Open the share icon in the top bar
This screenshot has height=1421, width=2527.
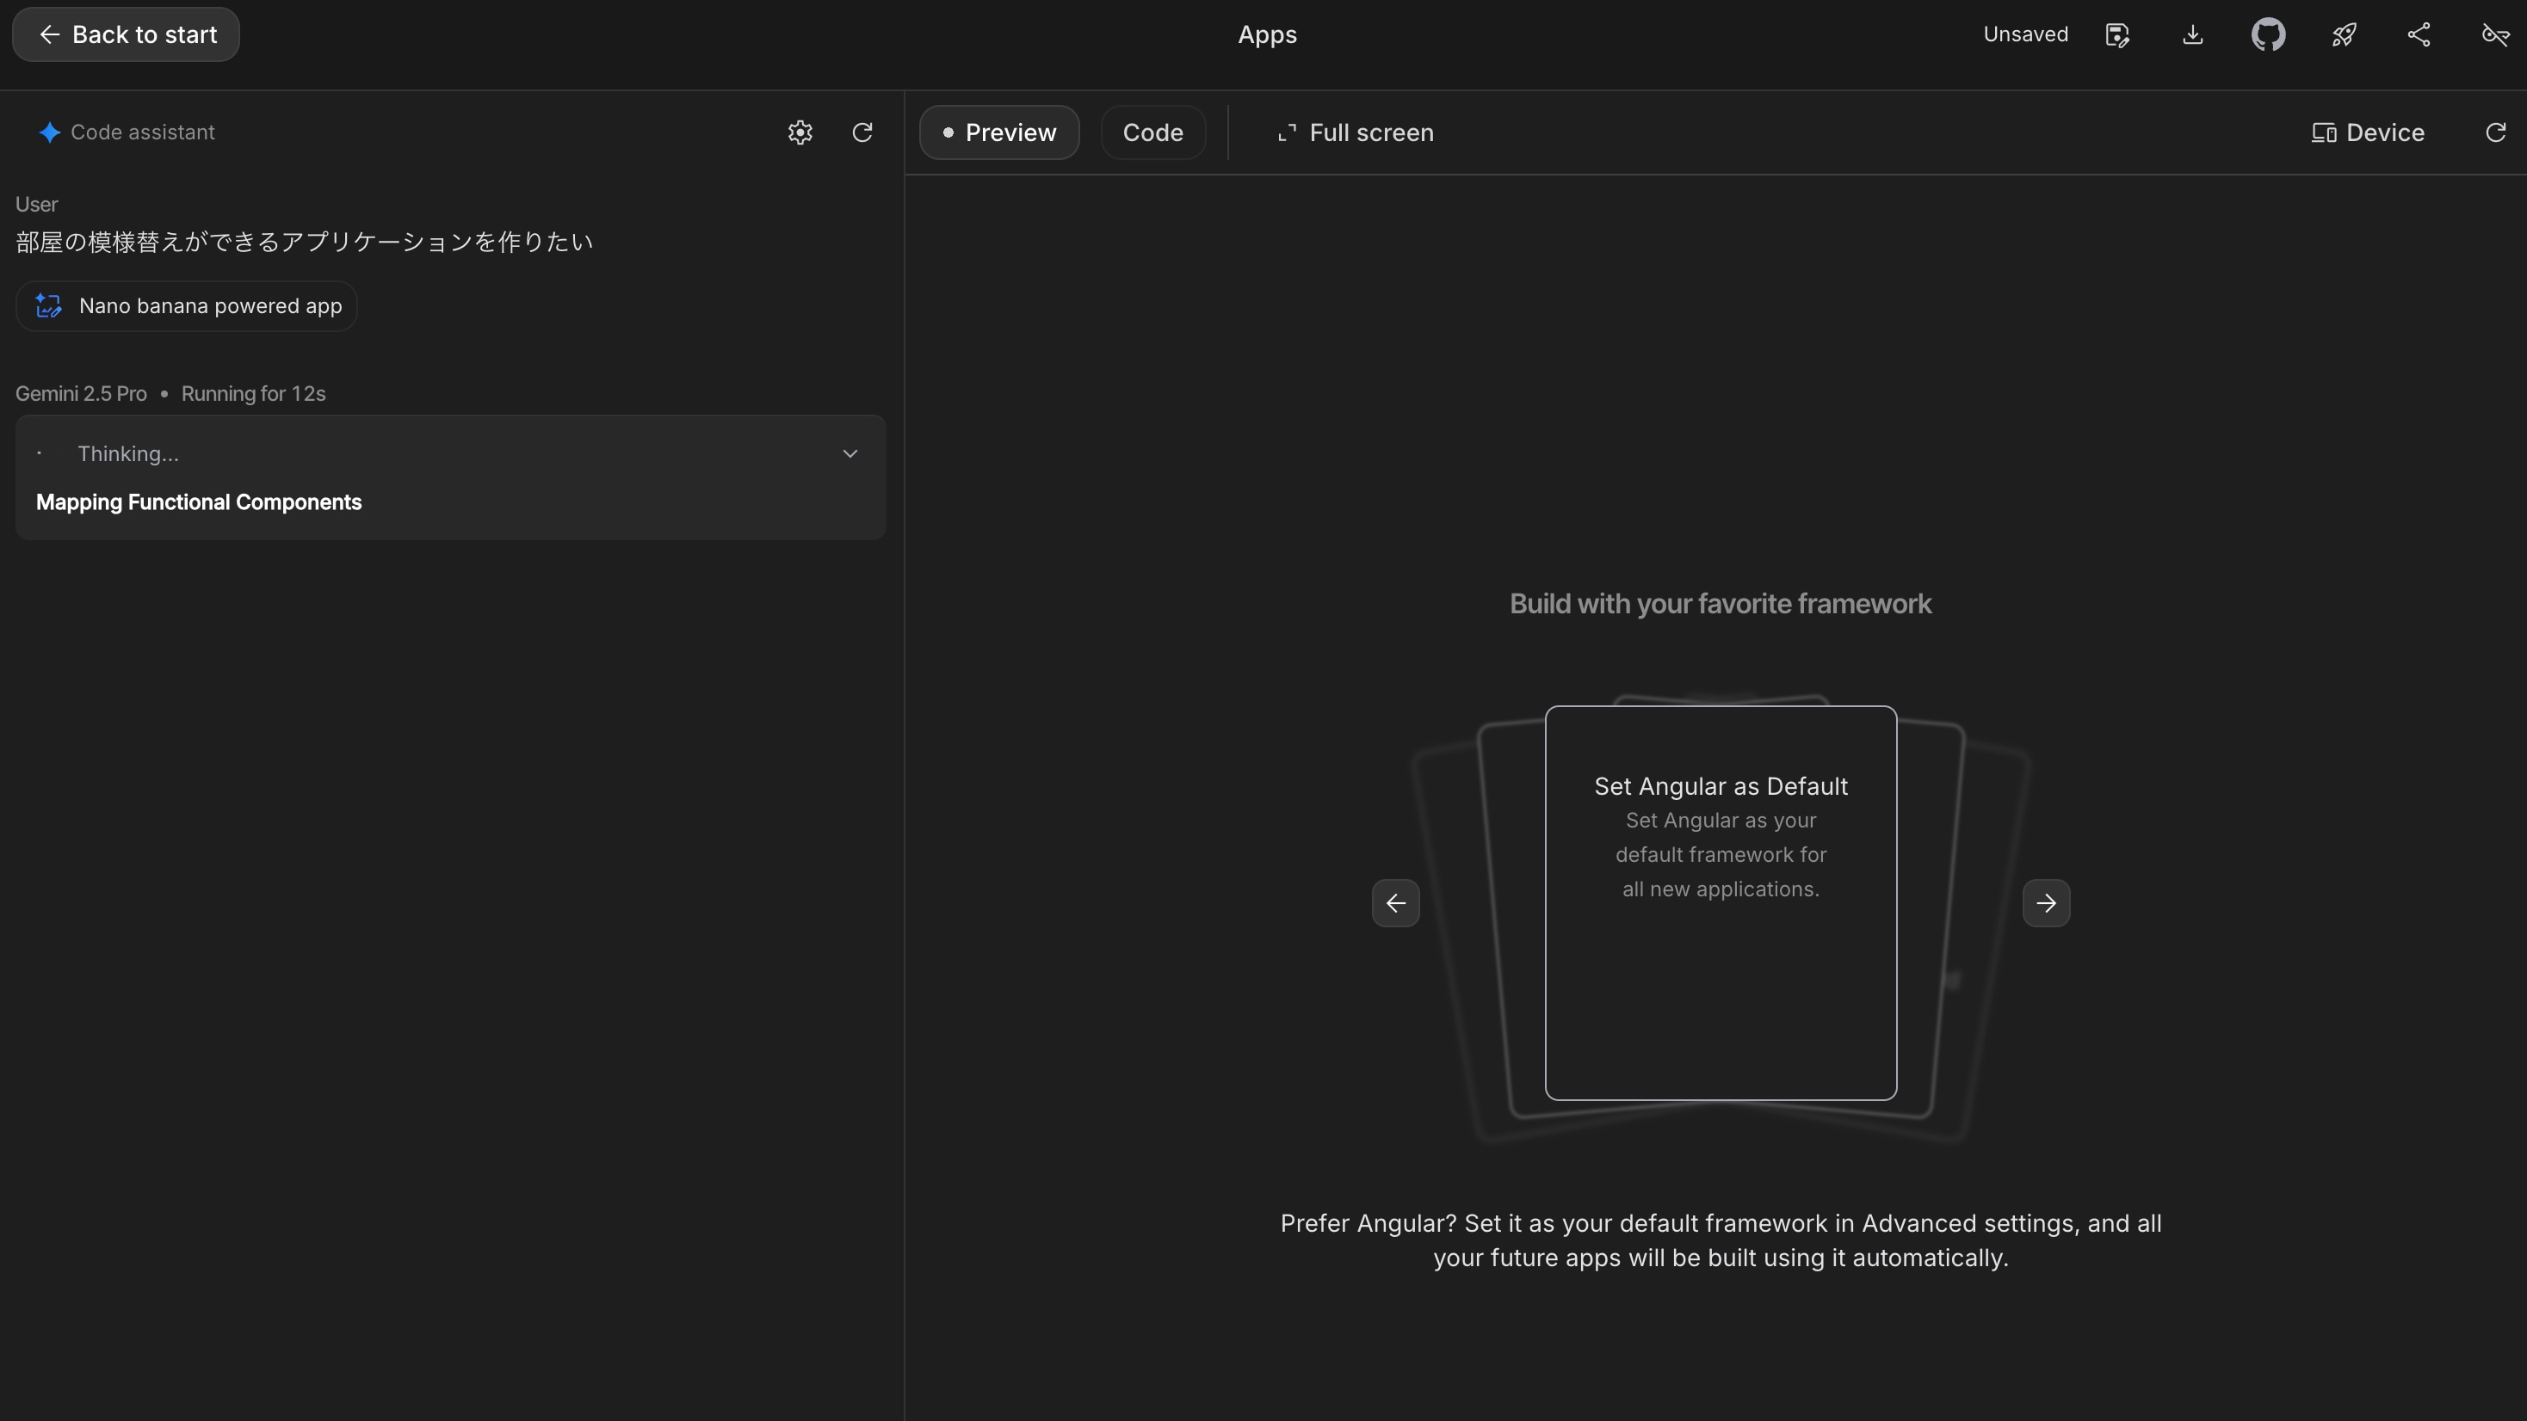[x=2419, y=35]
